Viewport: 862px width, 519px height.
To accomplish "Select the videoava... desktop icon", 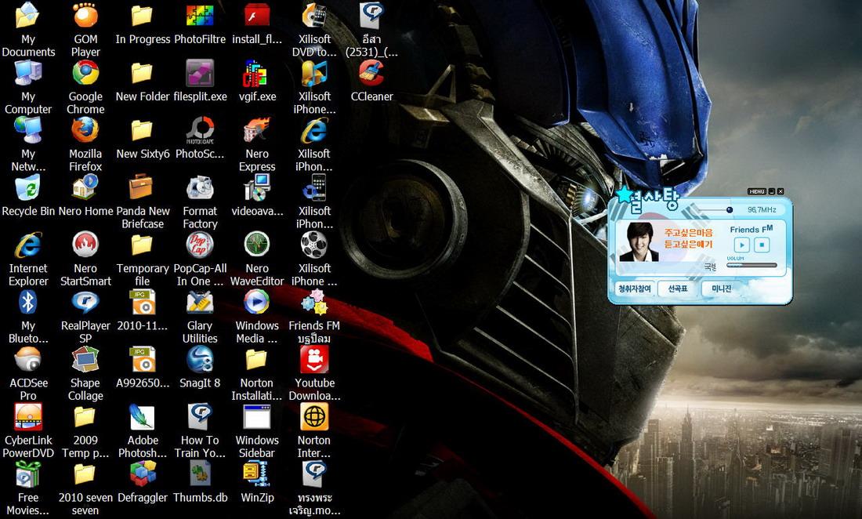I will (x=257, y=195).
